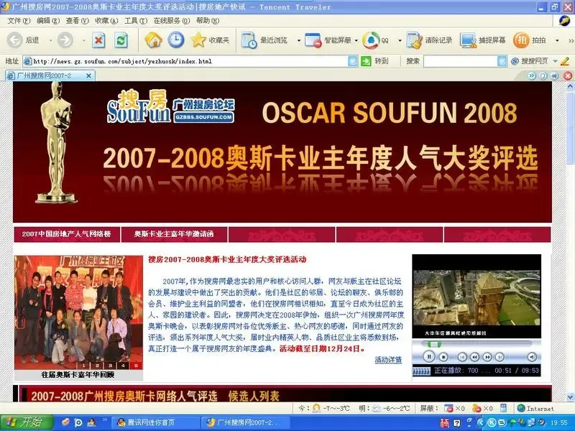Expand 智能屏蔽 dropdown arrow

tap(356, 40)
